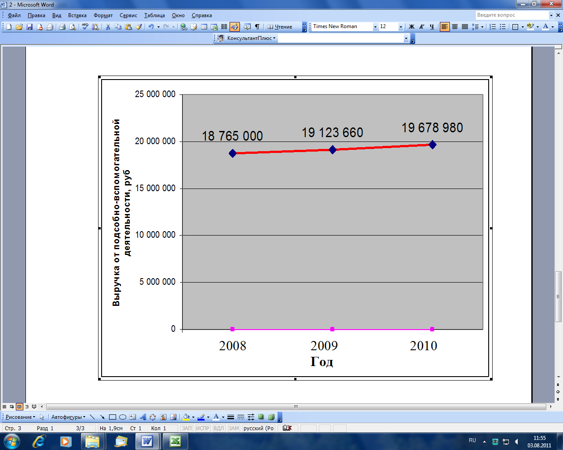The width and height of the screenshot is (563, 450).
Task: Click the Чтение reading mode button
Action: (x=280, y=27)
